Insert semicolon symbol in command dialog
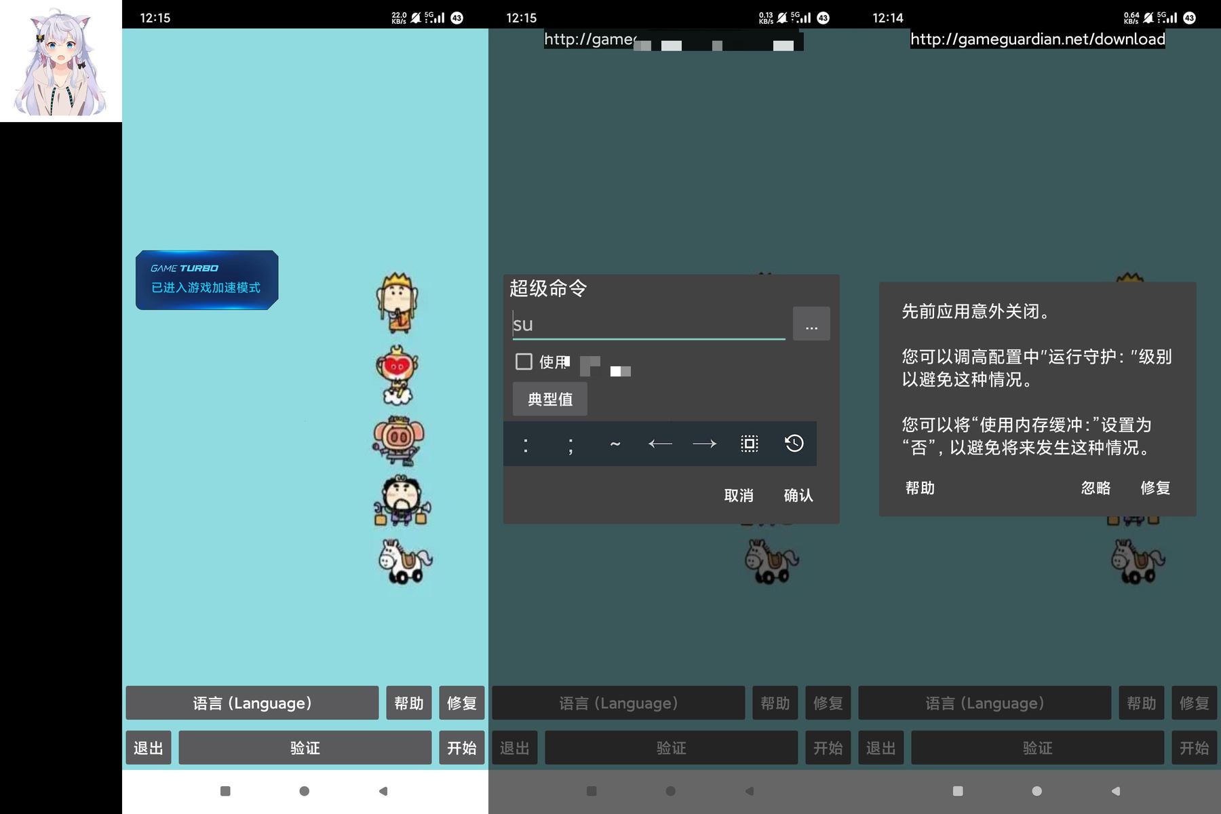 click(570, 444)
